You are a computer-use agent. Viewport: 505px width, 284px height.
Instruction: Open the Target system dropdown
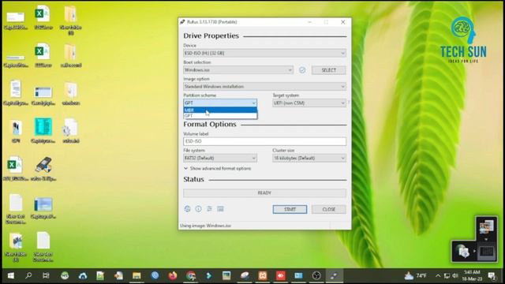309,103
